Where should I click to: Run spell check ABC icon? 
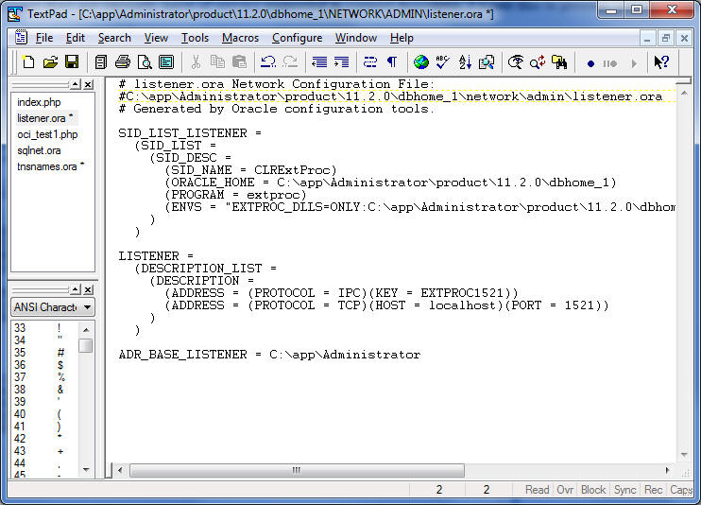[442, 61]
